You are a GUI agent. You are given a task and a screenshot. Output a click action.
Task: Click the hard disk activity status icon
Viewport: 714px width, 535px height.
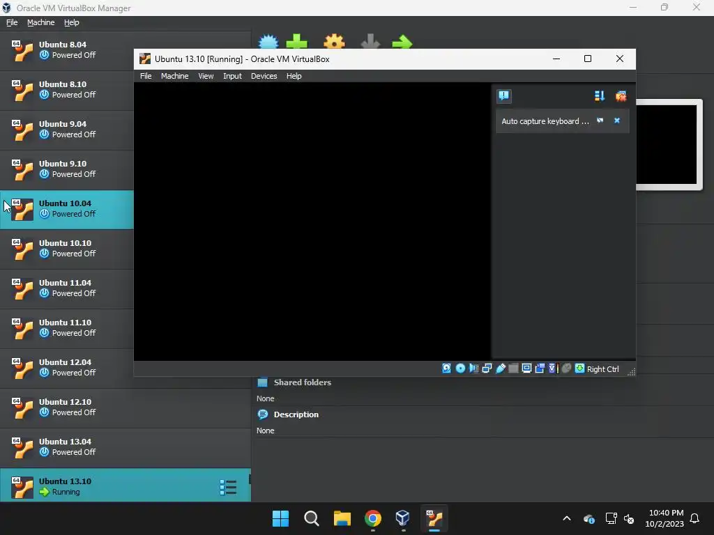click(447, 369)
